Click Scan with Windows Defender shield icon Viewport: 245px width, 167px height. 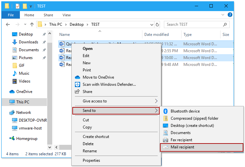78,84
